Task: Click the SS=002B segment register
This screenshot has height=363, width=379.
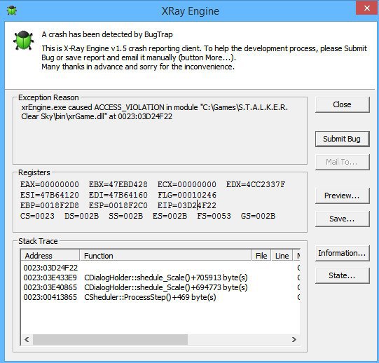Action: 125,216
